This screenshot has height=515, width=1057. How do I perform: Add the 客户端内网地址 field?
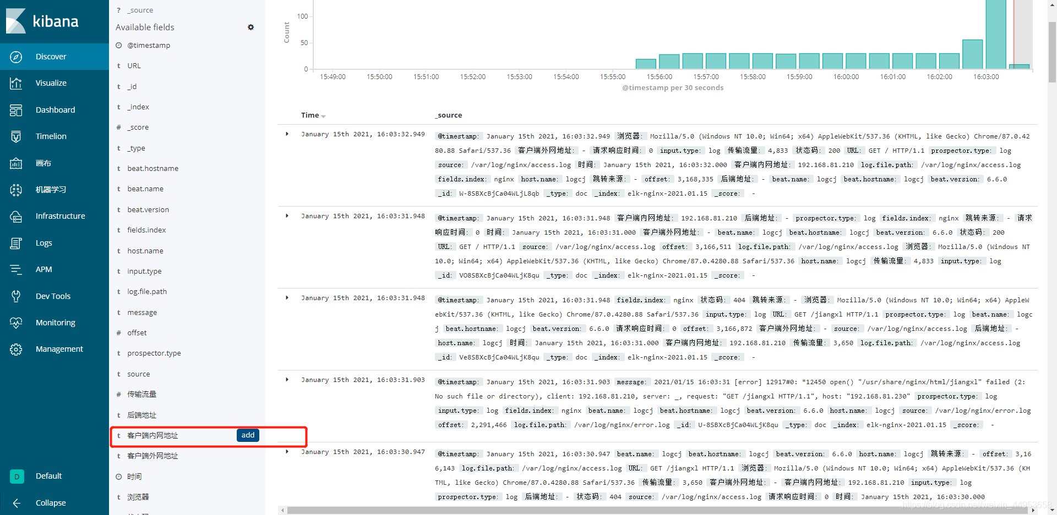coord(248,435)
